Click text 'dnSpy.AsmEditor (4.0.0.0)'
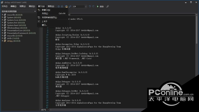Viewport: 199px width, 112px height. point(69,63)
